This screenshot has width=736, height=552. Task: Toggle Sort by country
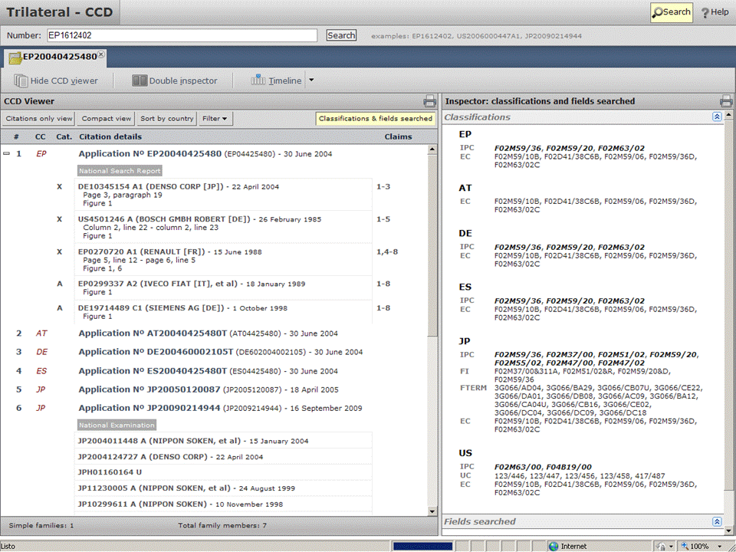tap(166, 119)
